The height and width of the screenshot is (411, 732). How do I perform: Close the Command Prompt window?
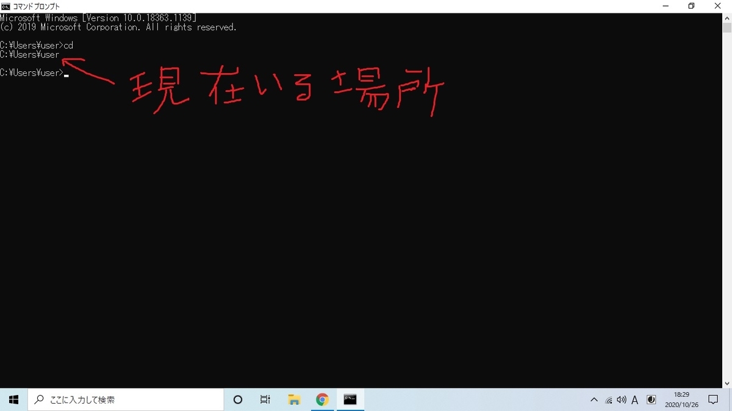[719, 6]
